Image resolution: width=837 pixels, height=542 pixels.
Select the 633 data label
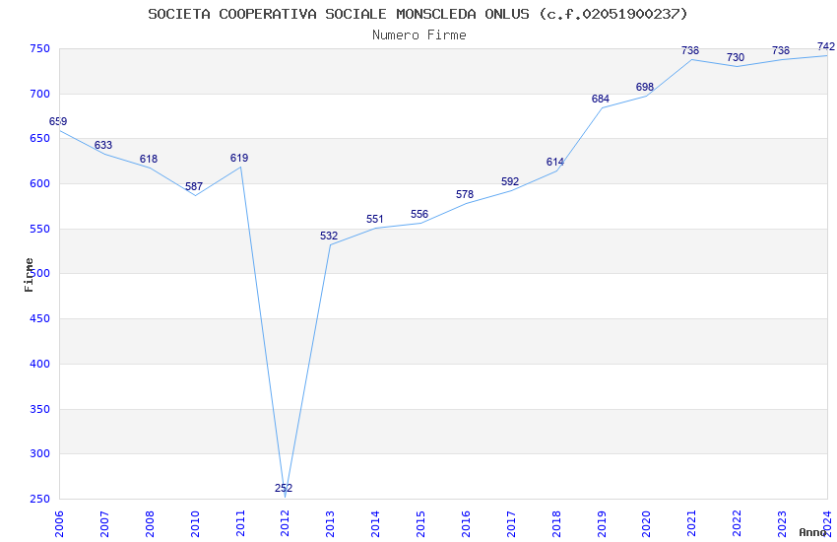pos(103,145)
